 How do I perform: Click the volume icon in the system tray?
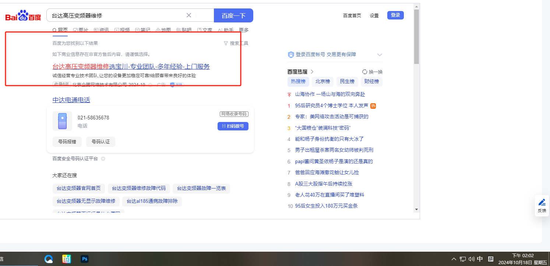pyautogui.click(x=471, y=259)
